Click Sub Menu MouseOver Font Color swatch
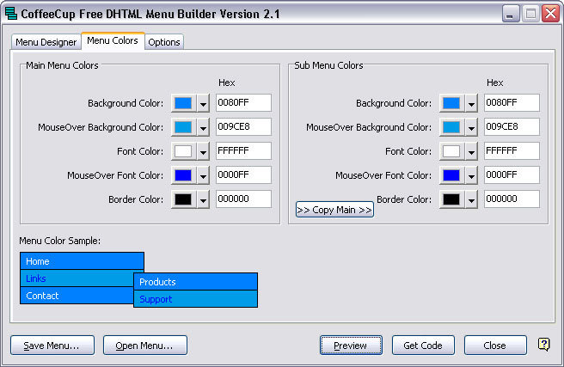 click(451, 175)
